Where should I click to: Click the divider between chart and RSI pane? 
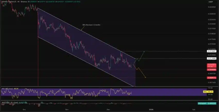(x=103, y=87)
